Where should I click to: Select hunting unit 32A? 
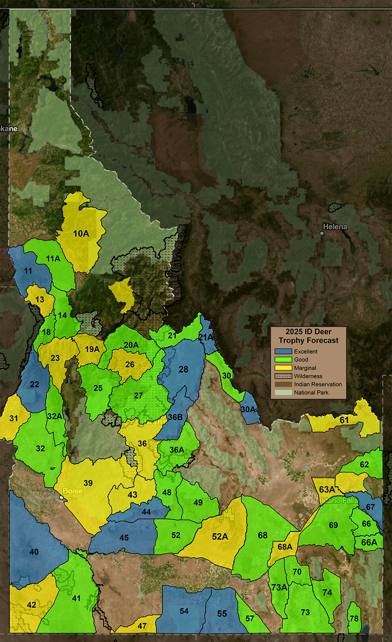pyautogui.click(x=55, y=416)
